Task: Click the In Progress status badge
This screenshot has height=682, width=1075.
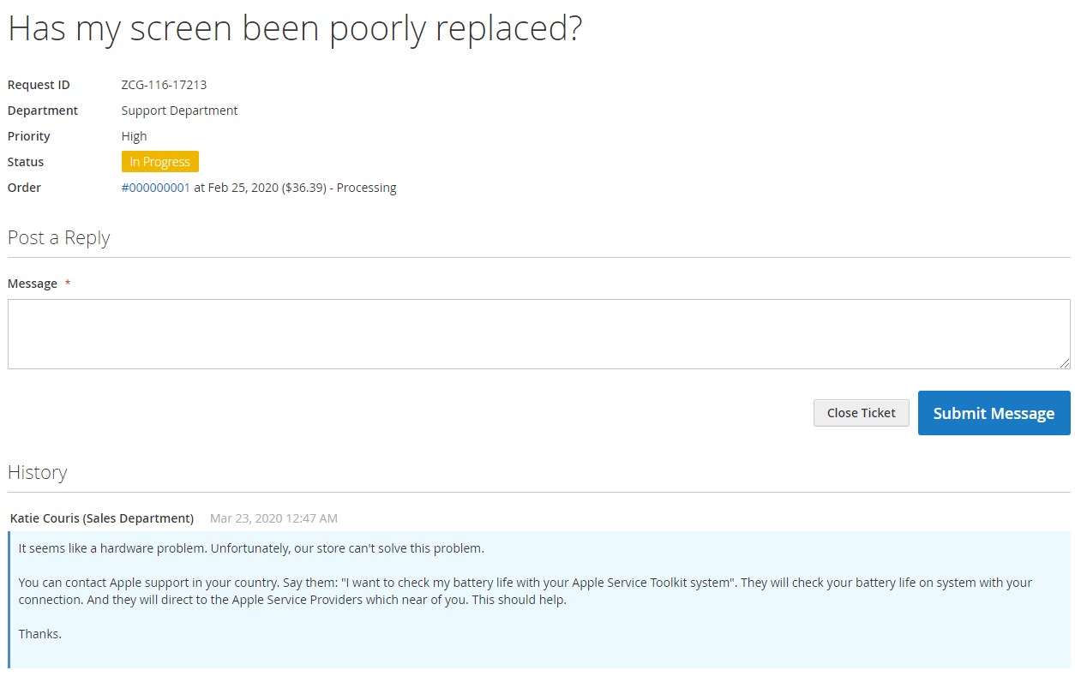Action: point(160,162)
